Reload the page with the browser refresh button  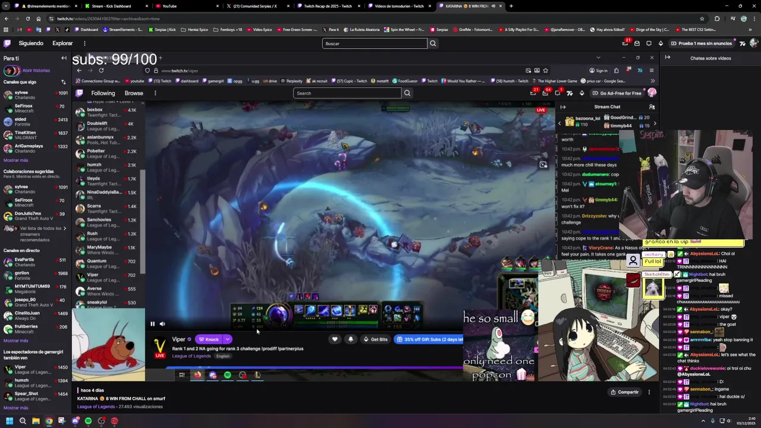click(29, 18)
